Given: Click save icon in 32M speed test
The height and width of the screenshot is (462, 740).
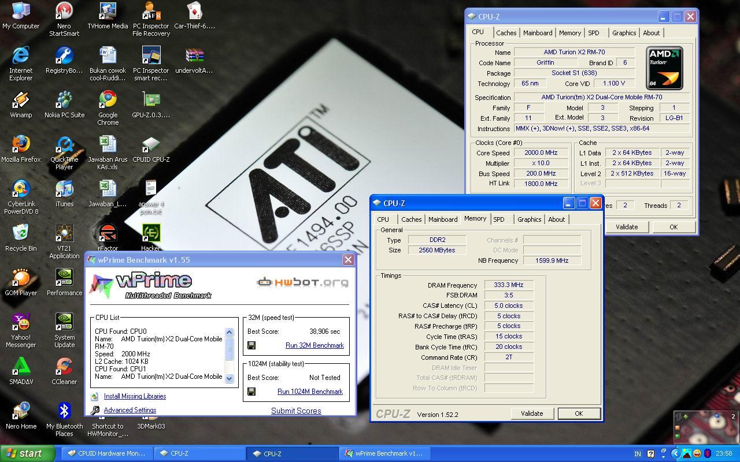Looking at the screenshot, I should 251,345.
